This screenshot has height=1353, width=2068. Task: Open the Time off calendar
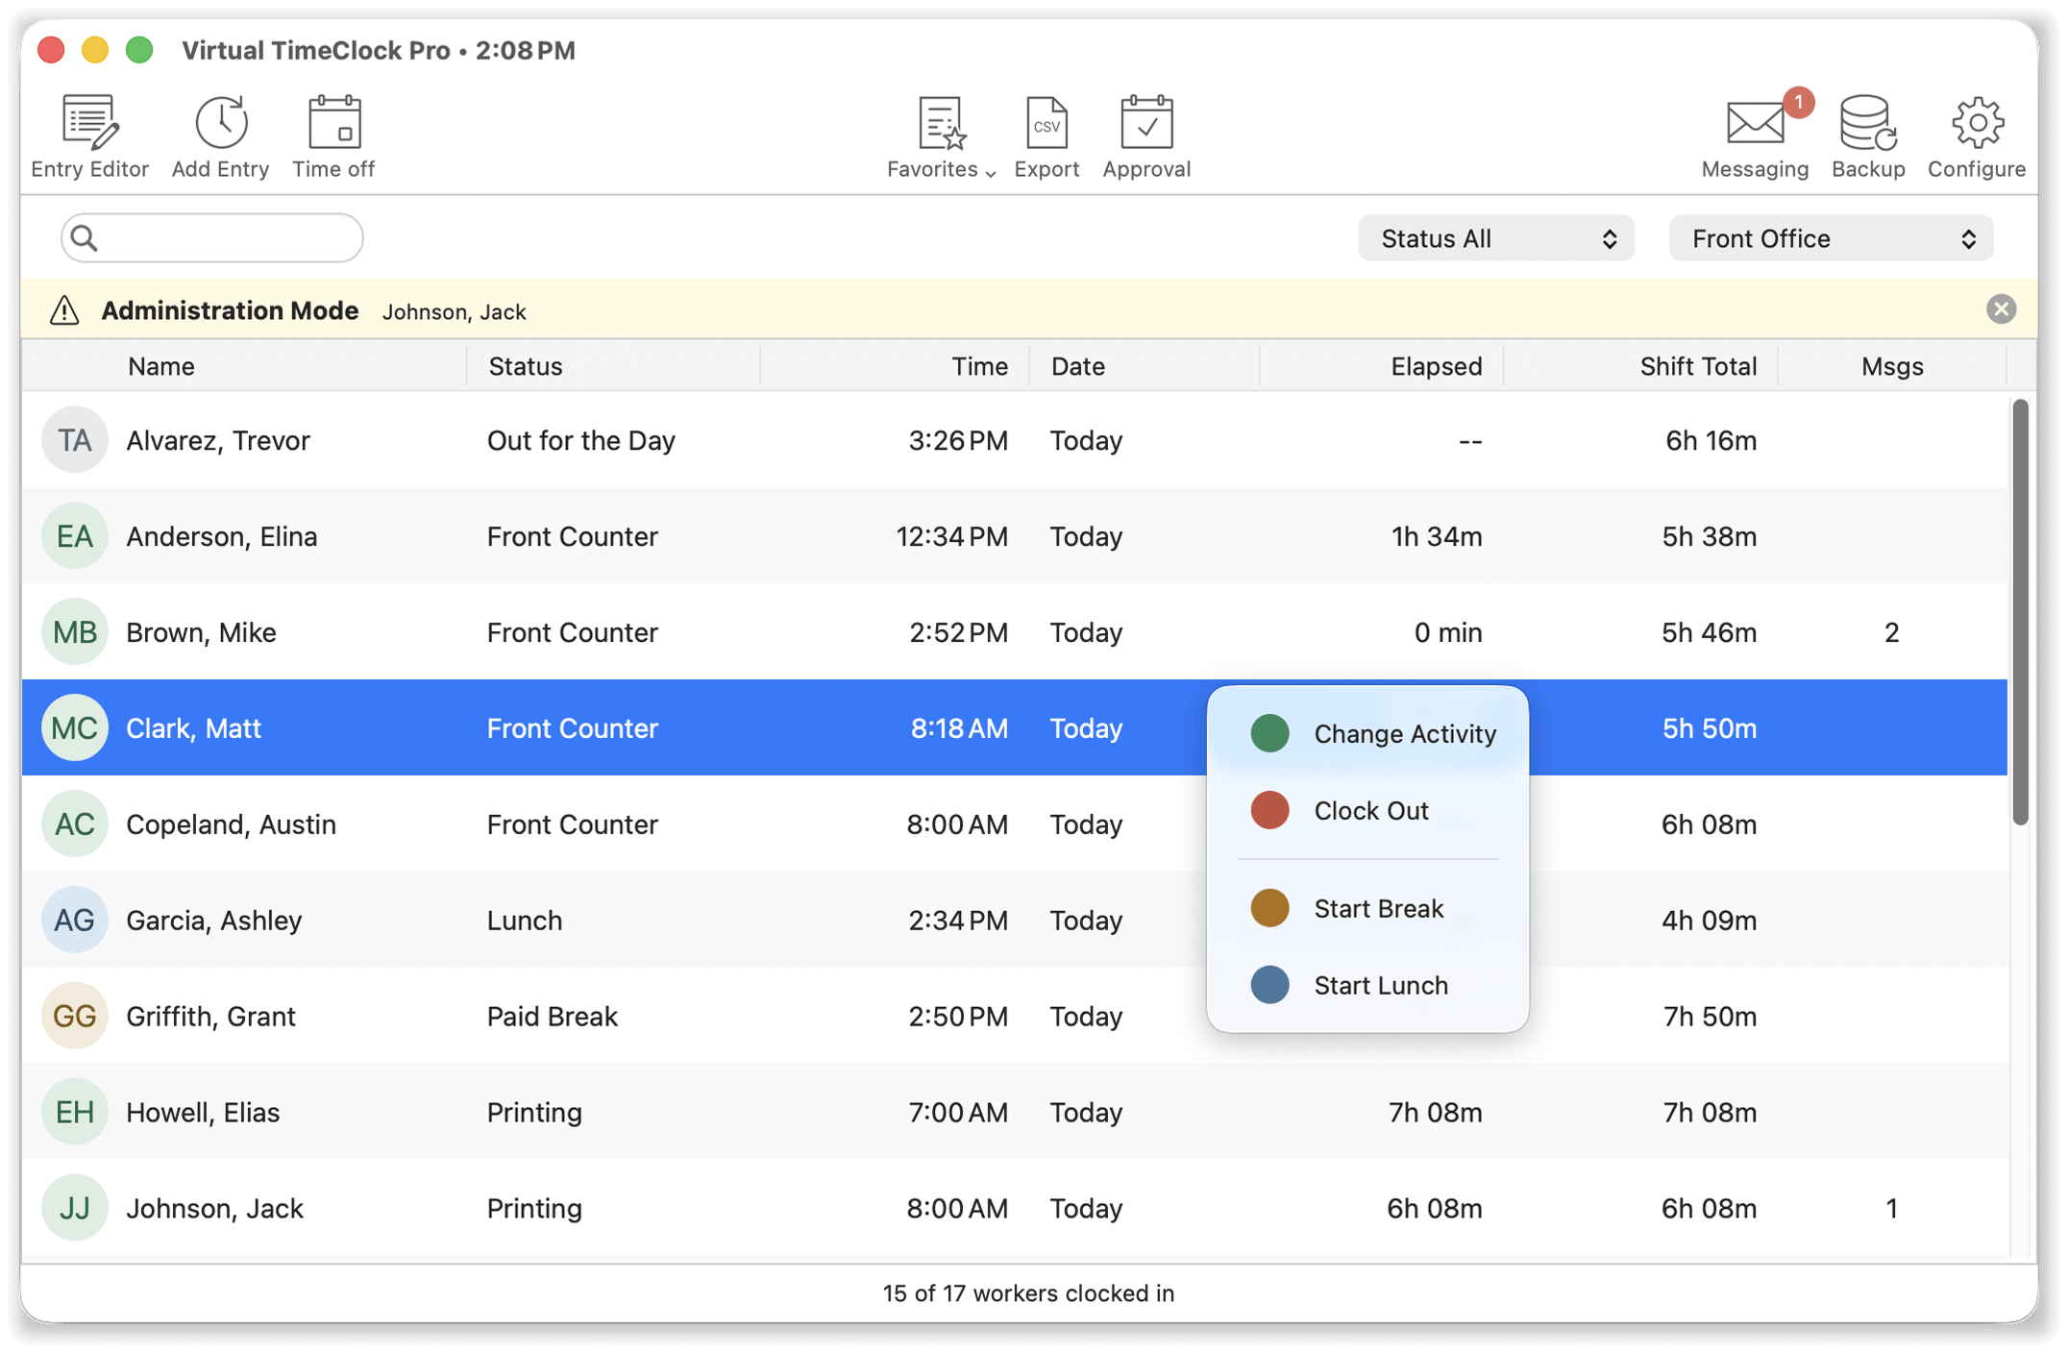click(333, 135)
